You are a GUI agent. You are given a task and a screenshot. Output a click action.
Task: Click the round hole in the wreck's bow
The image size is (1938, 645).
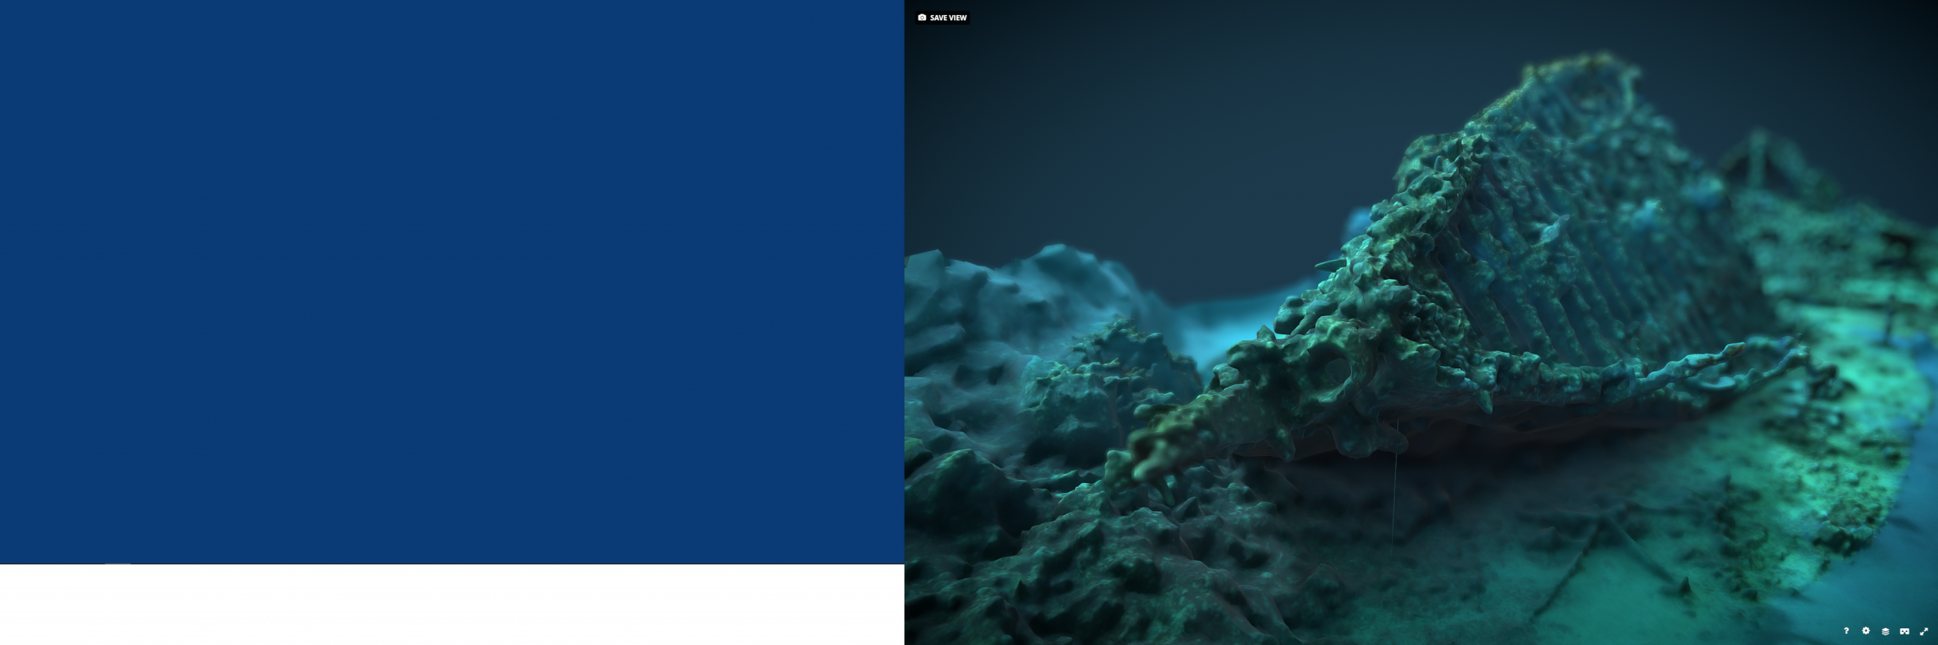point(1336,371)
